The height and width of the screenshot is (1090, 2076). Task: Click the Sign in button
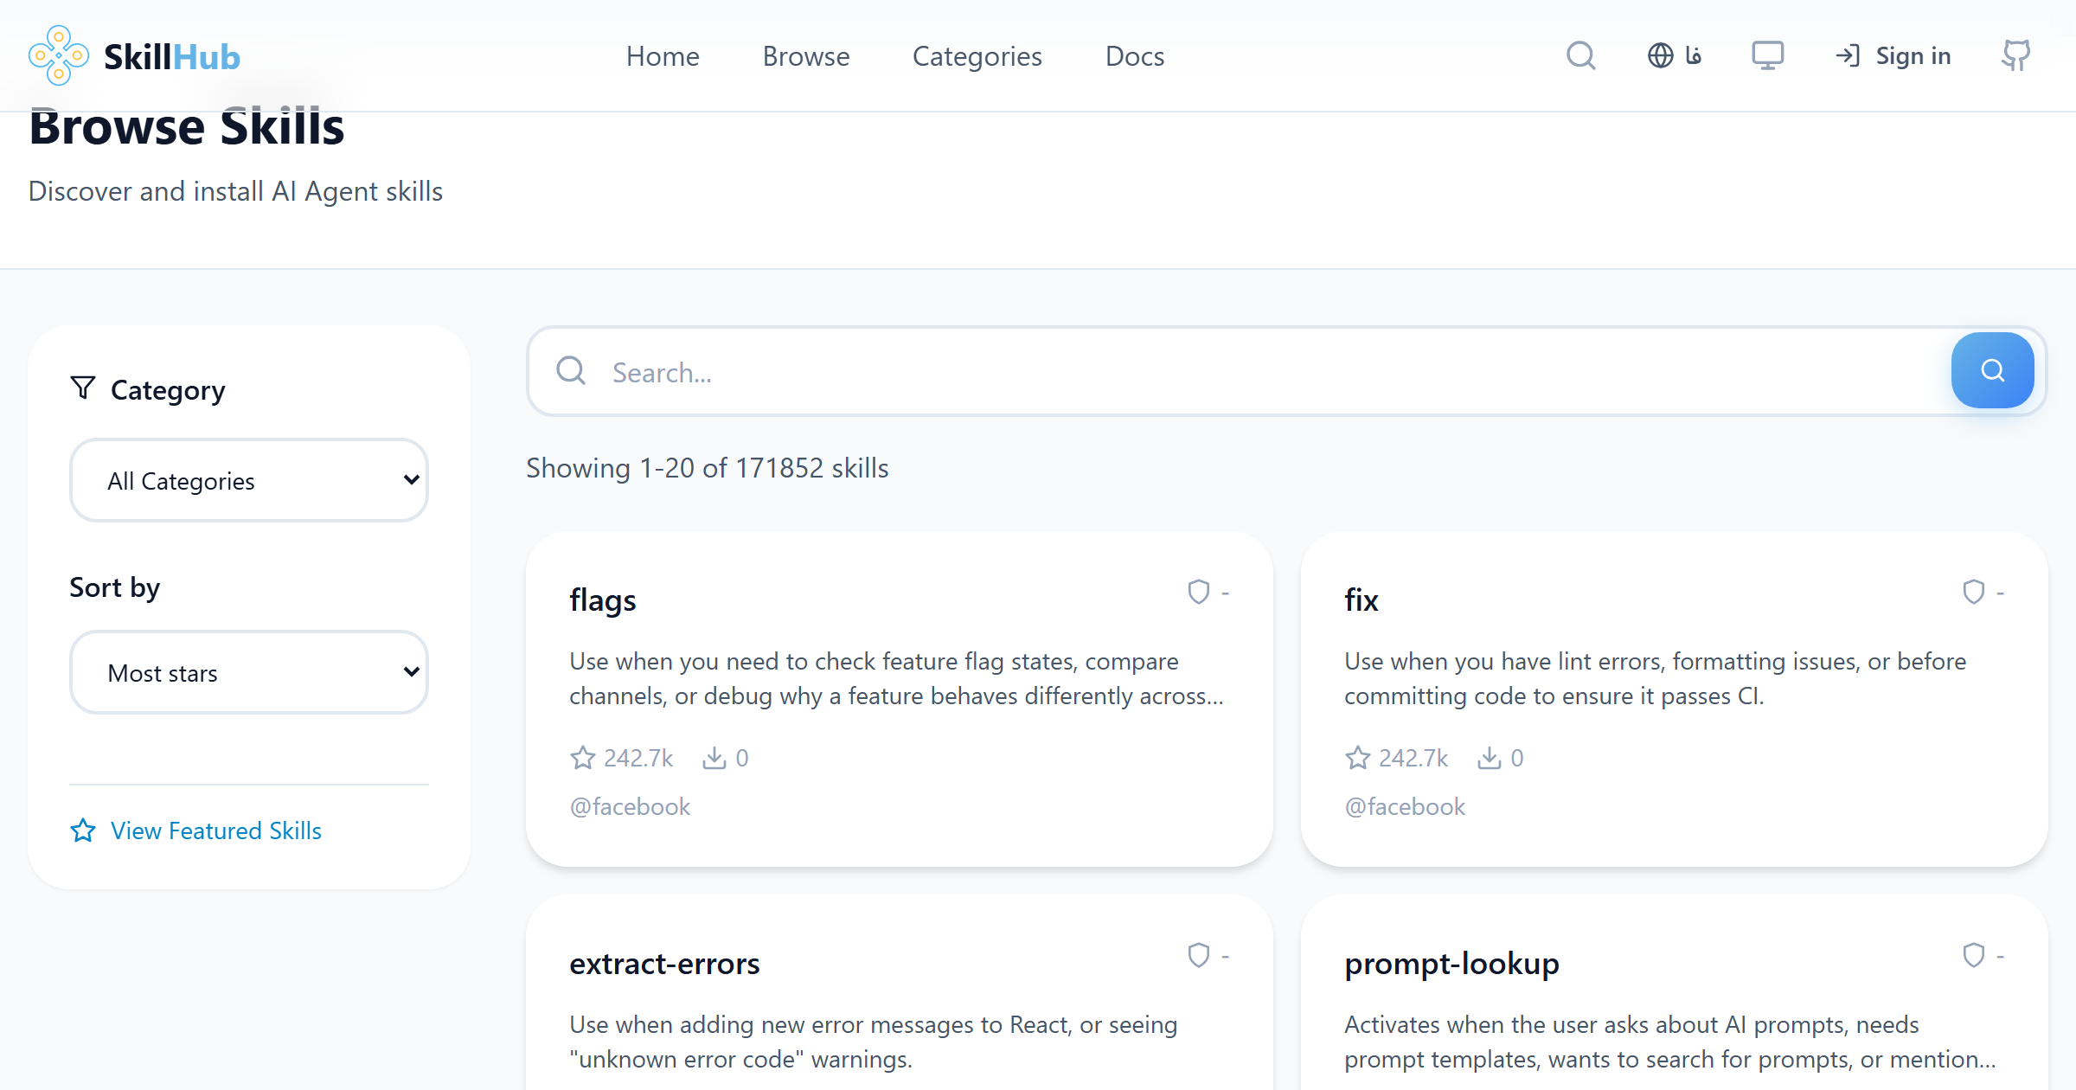1893,54
